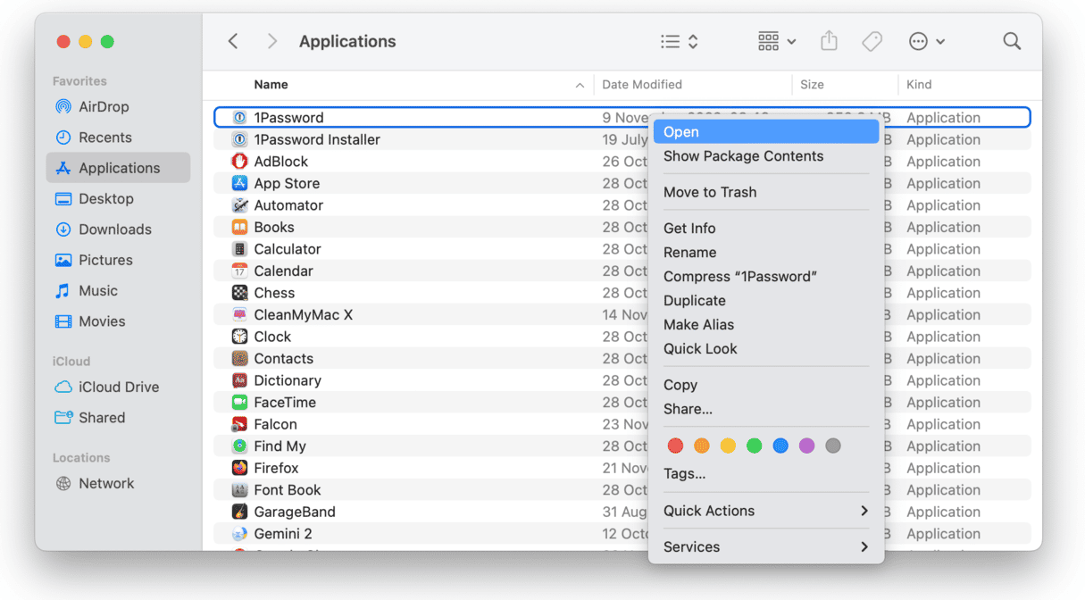Open the grouping options dropdown

coord(776,41)
